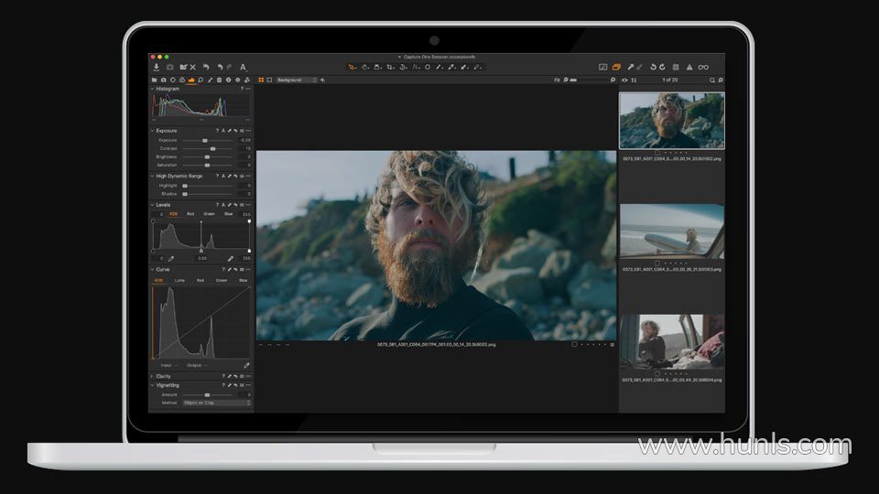Collapse the High Dynamic Range panel
879x494 pixels.
coord(152,176)
